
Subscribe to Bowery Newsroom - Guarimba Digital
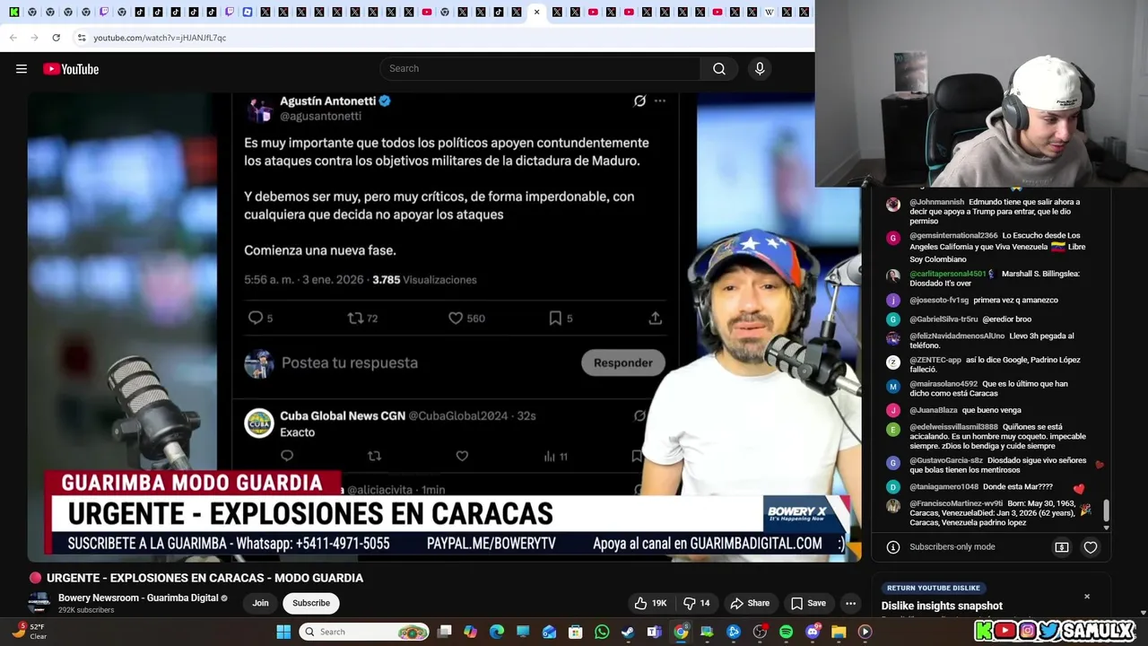tap(311, 603)
